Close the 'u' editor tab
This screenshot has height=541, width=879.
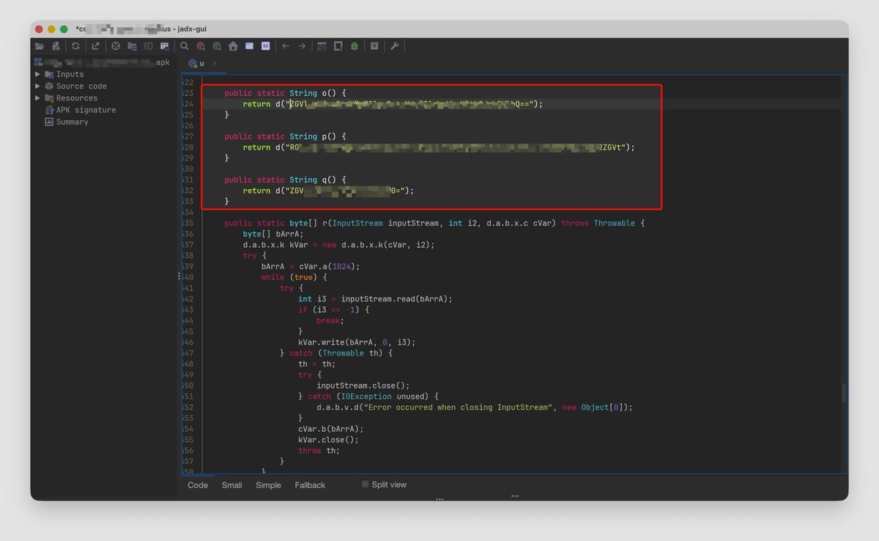[x=215, y=64]
